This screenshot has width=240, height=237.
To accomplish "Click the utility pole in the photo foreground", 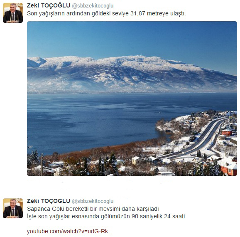I will click(42, 165).
